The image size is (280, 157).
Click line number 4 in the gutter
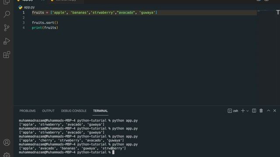(x=23, y=27)
